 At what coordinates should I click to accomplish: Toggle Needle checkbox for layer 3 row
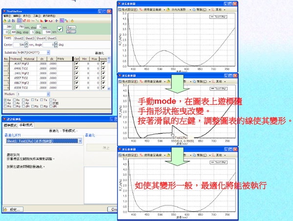coord(104,73)
